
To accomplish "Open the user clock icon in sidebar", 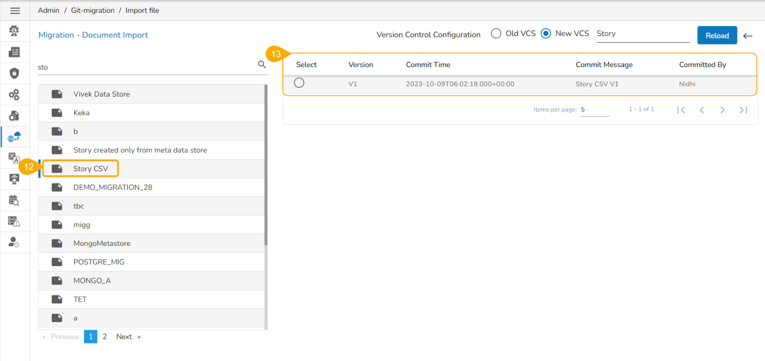I will [14, 242].
